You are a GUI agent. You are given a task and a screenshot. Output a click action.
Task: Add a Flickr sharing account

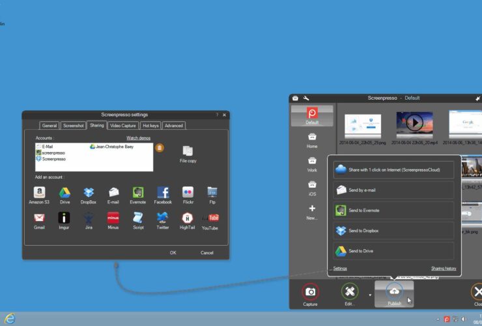[x=188, y=193]
